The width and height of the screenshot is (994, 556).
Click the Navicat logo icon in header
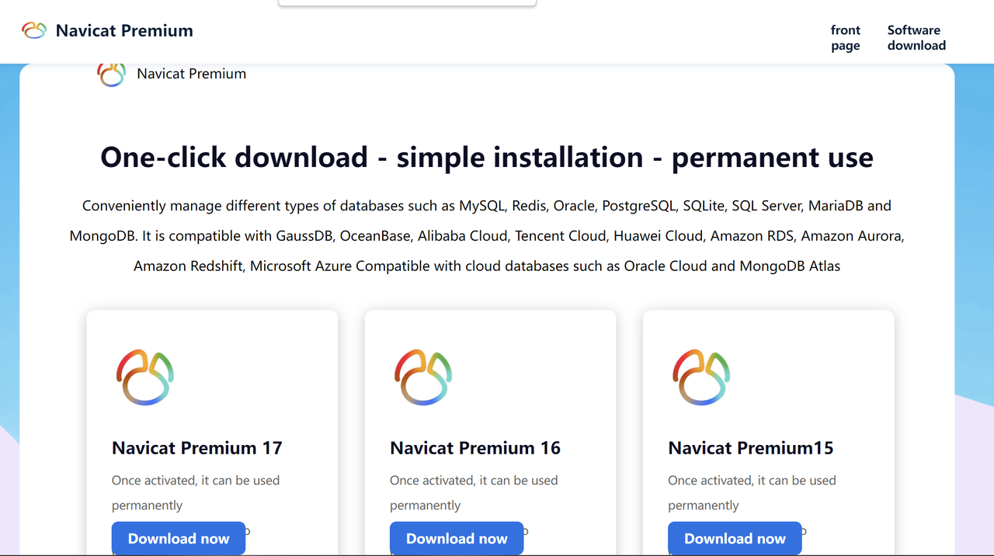tap(34, 30)
